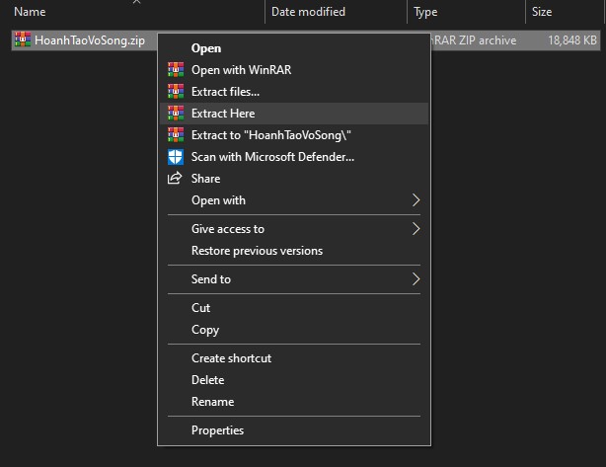Click the HoanhTaoVoSong.zip file icon
This screenshot has width=606, height=467.
pos(23,40)
